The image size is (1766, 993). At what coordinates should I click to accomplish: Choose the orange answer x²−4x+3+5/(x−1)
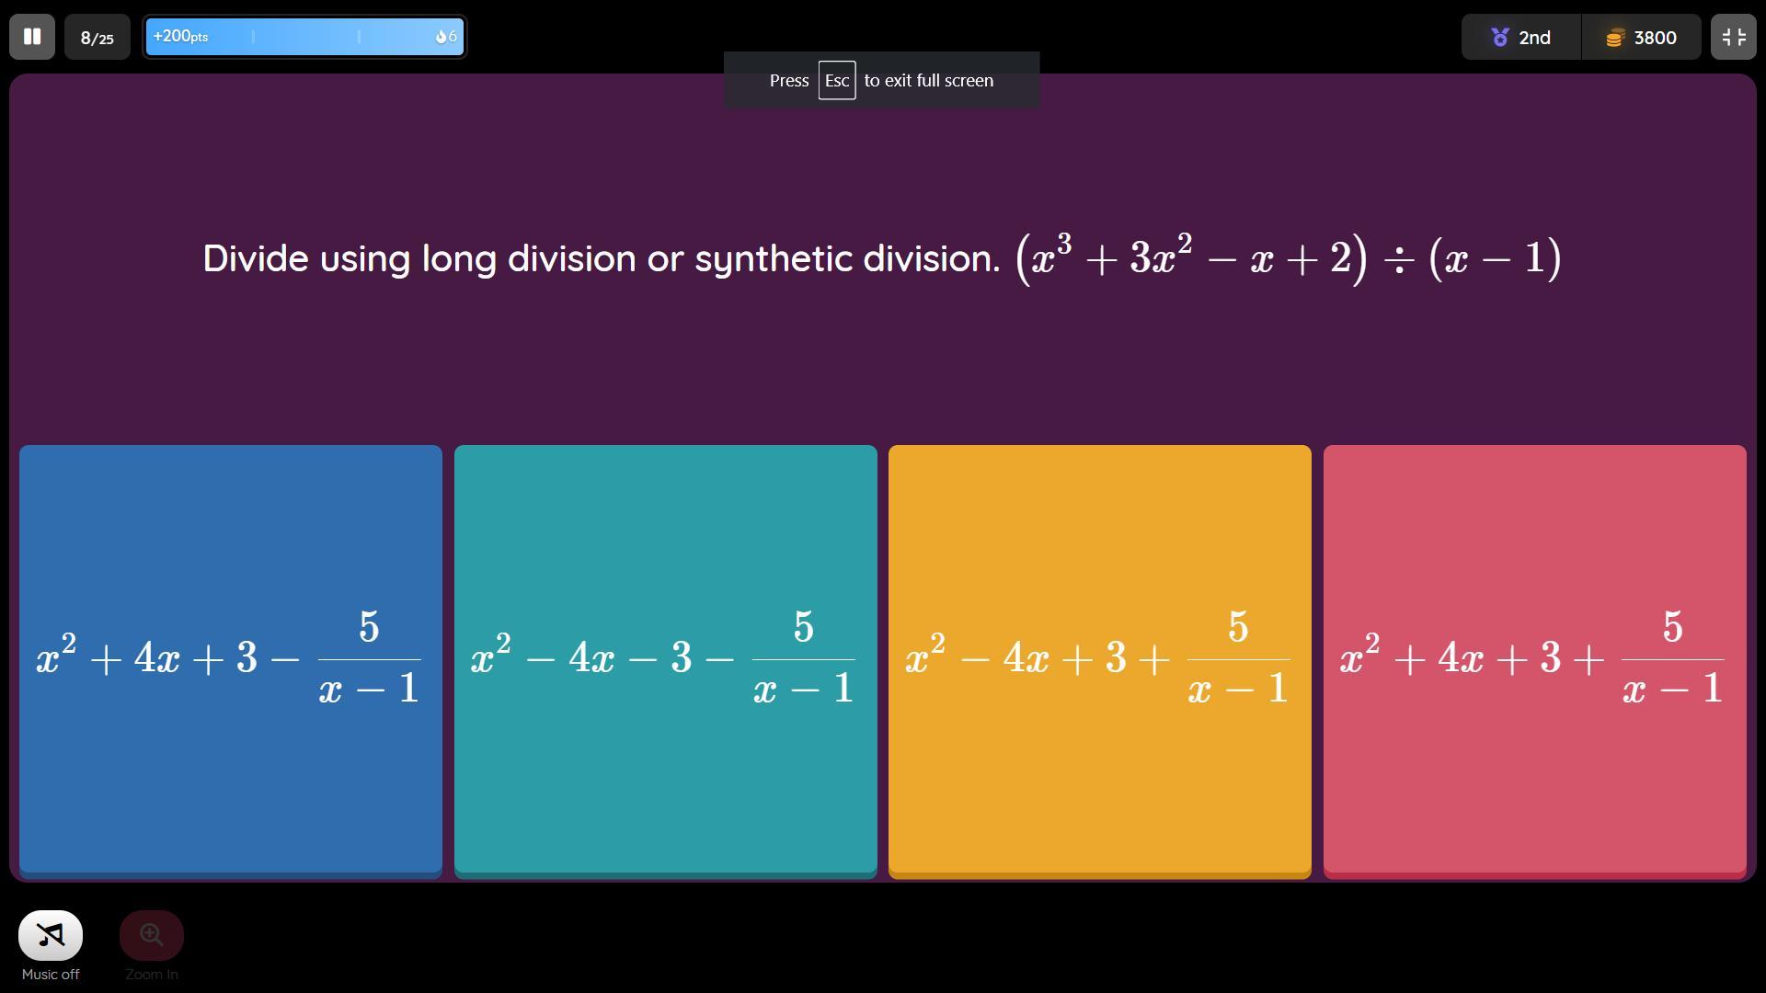click(x=1099, y=658)
